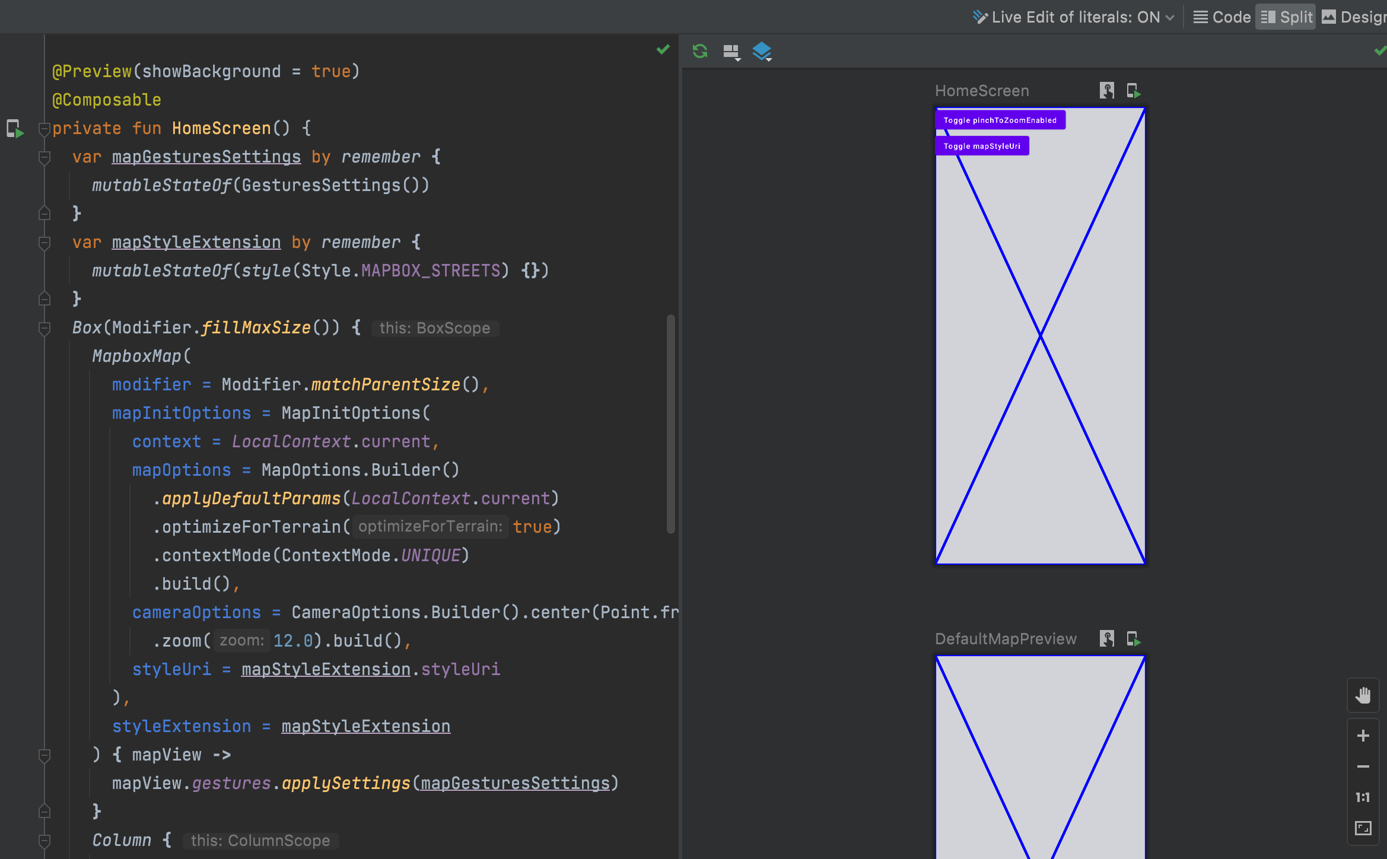Open the preview build options dropdown
Image resolution: width=1387 pixels, height=859 pixels.
(x=731, y=52)
